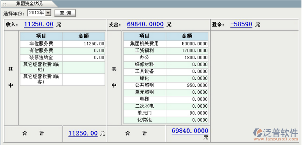Click the expense table 金额 column header
The width and height of the screenshot is (302, 145).
[x=187, y=36]
